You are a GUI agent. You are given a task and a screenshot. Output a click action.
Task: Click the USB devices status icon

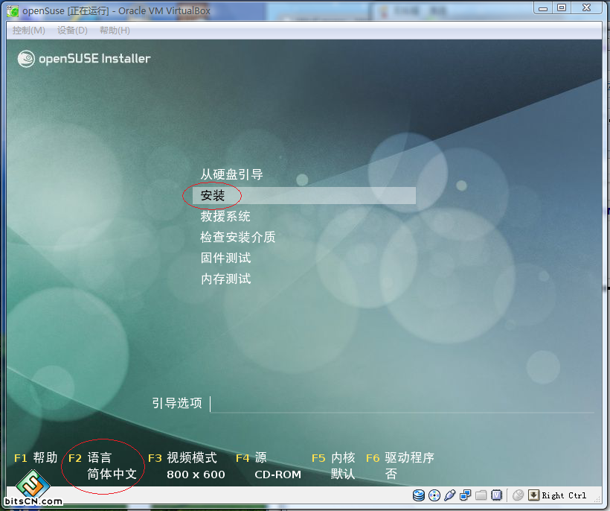tap(450, 495)
